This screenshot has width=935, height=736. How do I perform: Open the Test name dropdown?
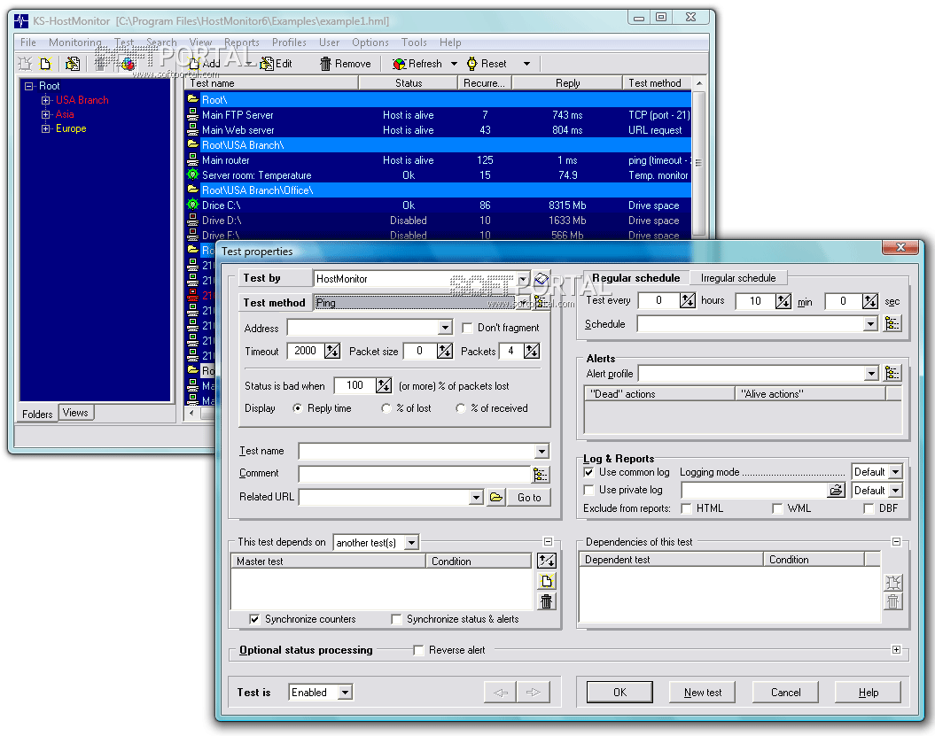[x=542, y=451]
